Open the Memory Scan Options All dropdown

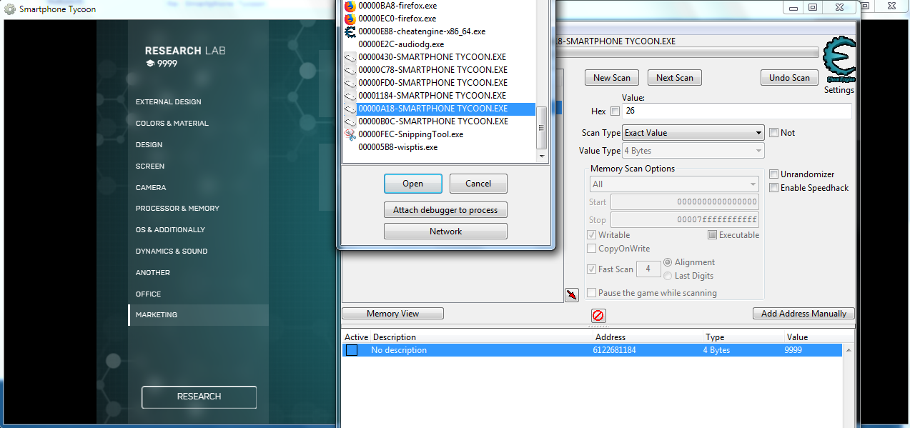[x=674, y=184]
